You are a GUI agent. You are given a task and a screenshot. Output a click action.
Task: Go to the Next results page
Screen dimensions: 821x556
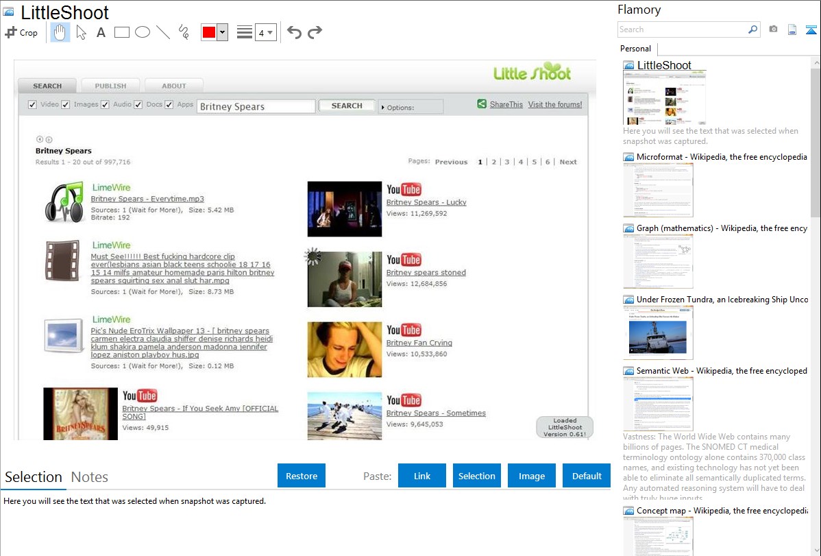[x=568, y=162]
